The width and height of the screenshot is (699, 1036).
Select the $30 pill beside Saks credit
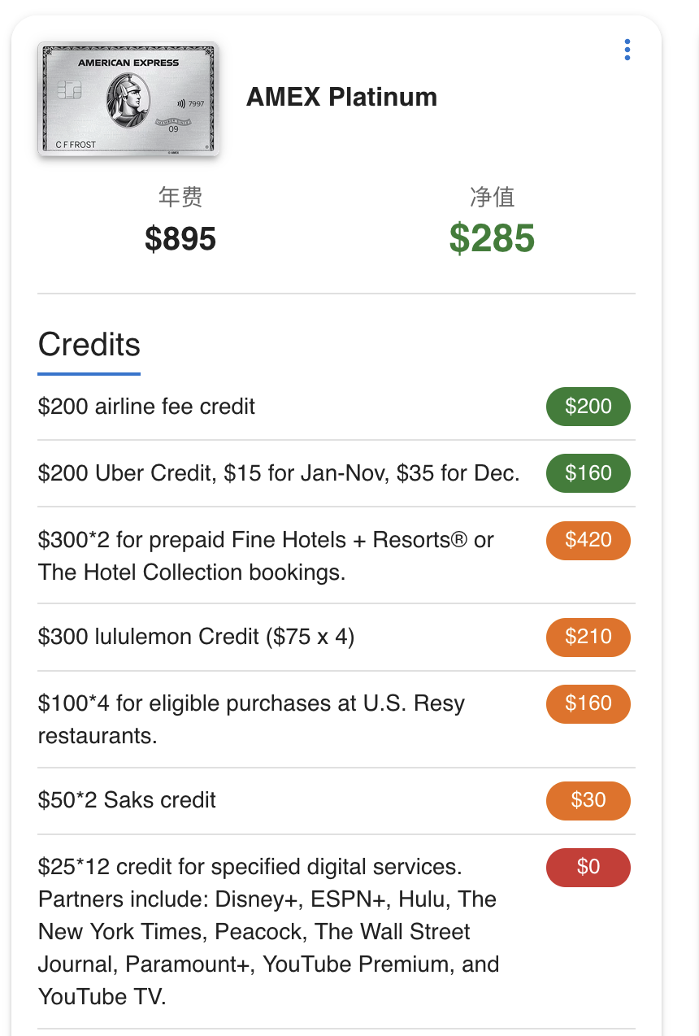click(588, 800)
